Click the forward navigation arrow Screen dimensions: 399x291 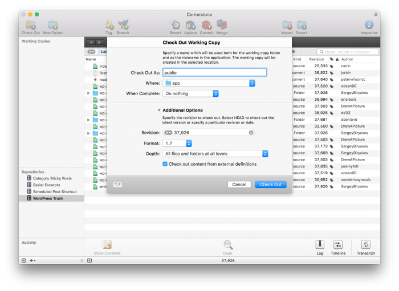coord(100,42)
